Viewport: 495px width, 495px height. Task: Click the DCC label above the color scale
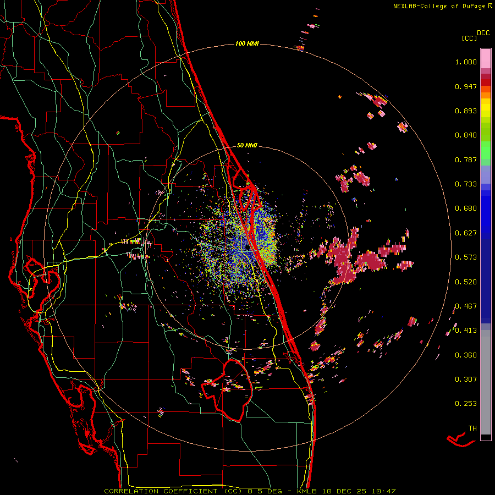[x=483, y=33]
